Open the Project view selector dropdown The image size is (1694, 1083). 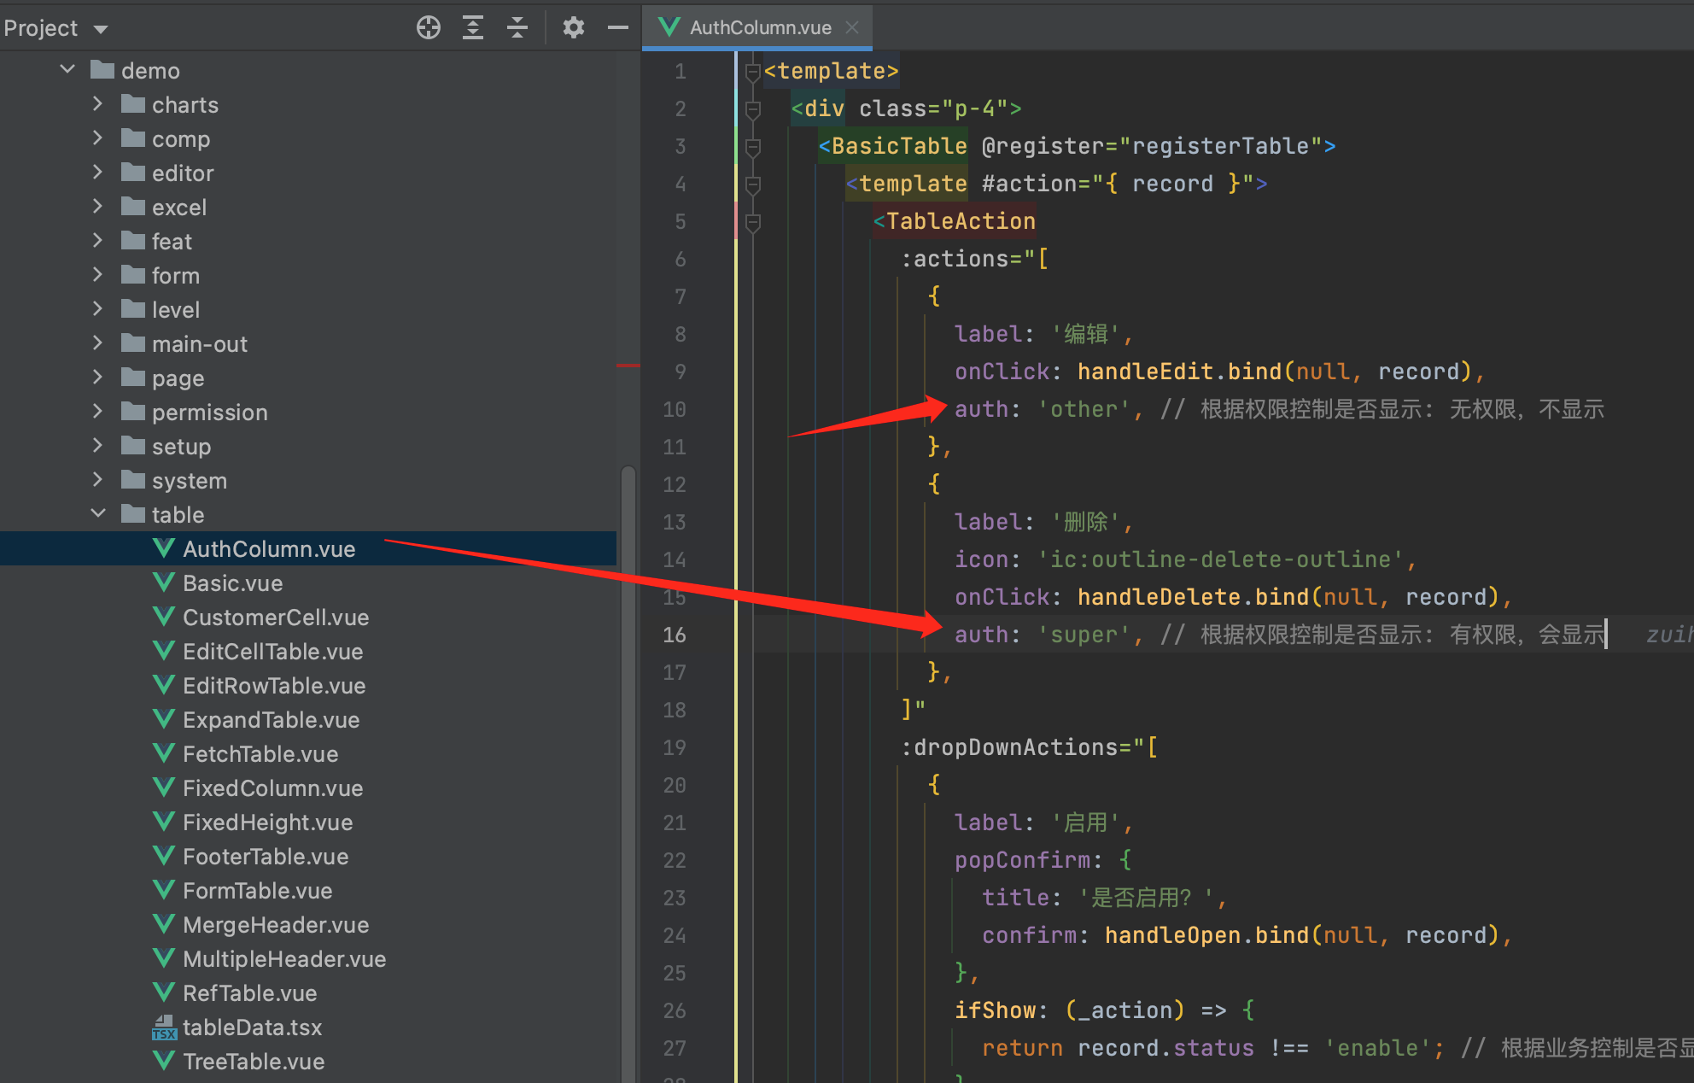[x=100, y=26]
